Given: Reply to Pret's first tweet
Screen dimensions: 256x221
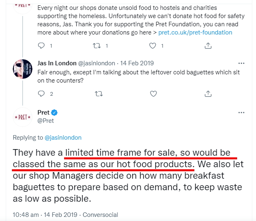Looking at the screenshot, I should [41, 46].
